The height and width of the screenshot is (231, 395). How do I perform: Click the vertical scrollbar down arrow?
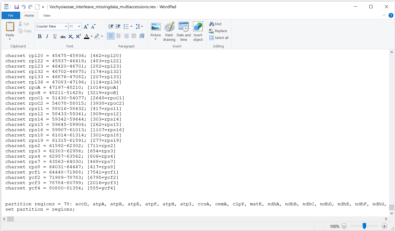392,213
